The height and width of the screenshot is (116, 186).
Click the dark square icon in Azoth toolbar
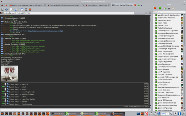pos(169,8)
